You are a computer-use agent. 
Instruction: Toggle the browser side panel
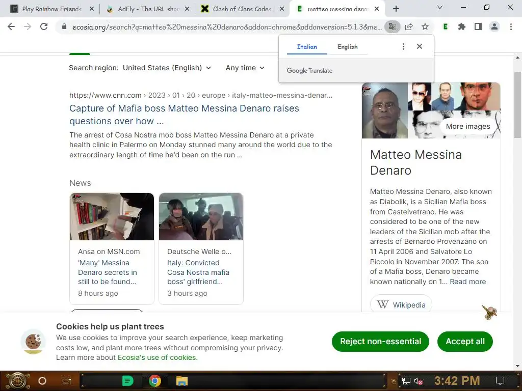point(478,26)
